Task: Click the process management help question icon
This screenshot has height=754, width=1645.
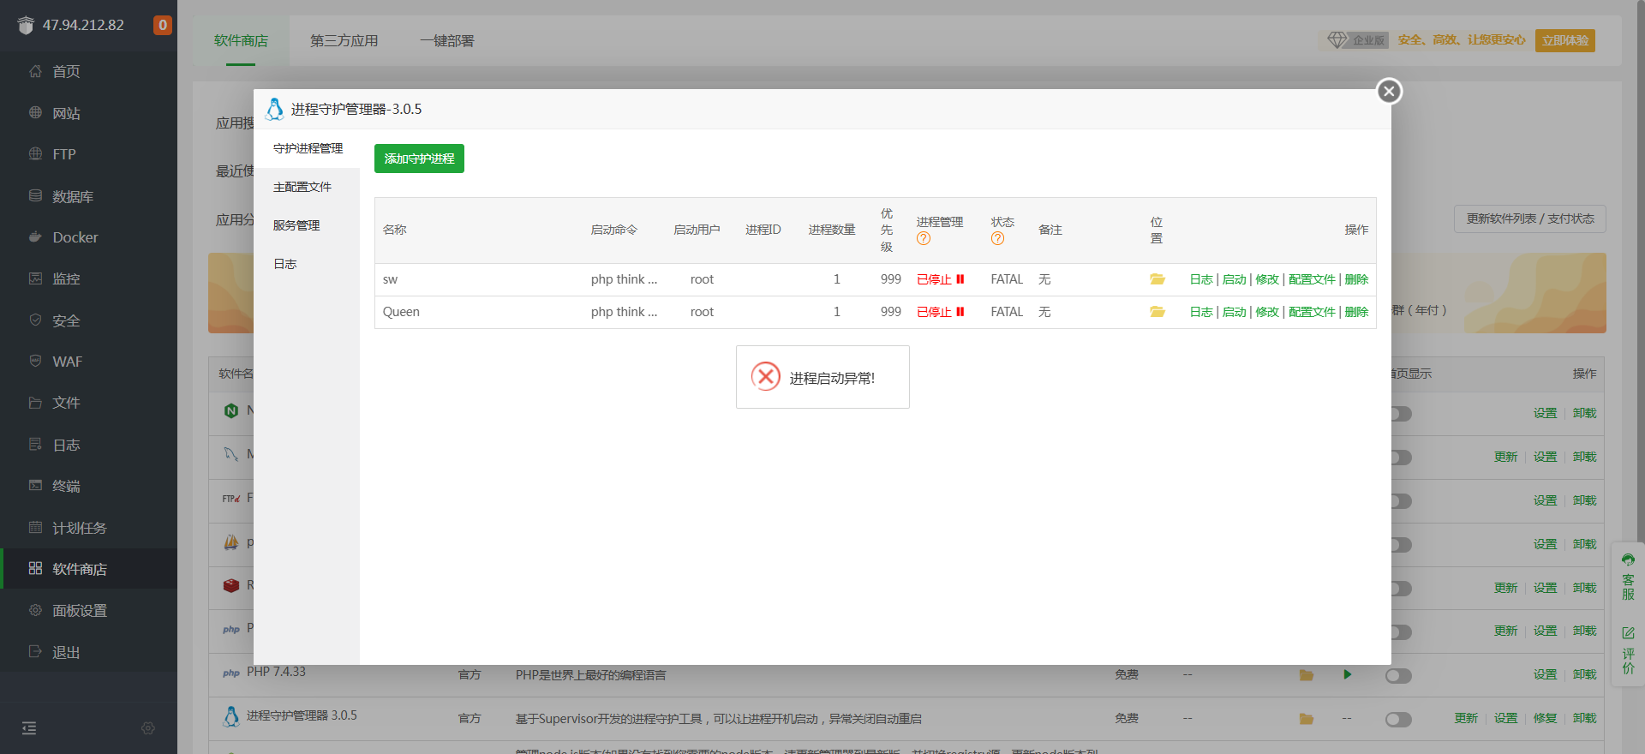Action: tap(923, 239)
